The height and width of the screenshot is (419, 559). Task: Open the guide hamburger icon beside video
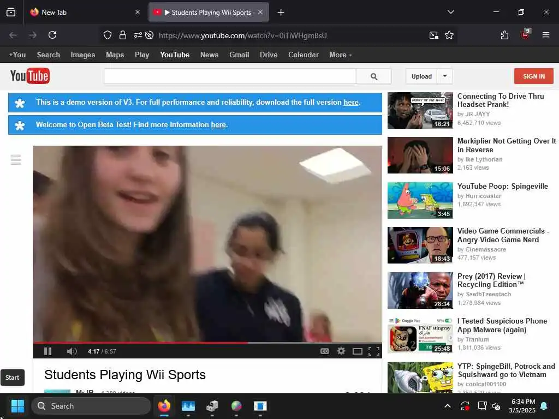[16, 160]
